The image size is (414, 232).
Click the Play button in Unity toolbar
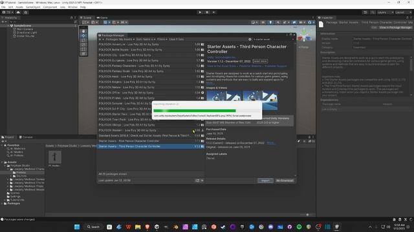(200, 12)
